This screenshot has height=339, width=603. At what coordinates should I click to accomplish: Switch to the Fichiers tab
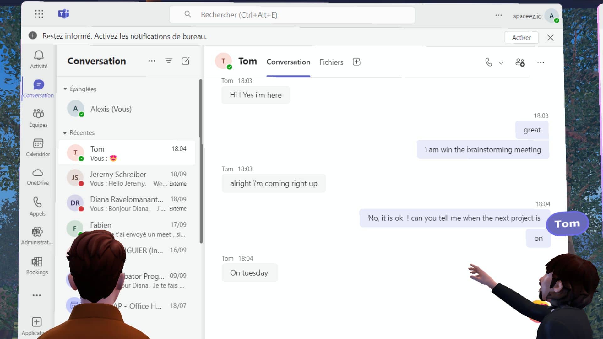[x=331, y=62]
